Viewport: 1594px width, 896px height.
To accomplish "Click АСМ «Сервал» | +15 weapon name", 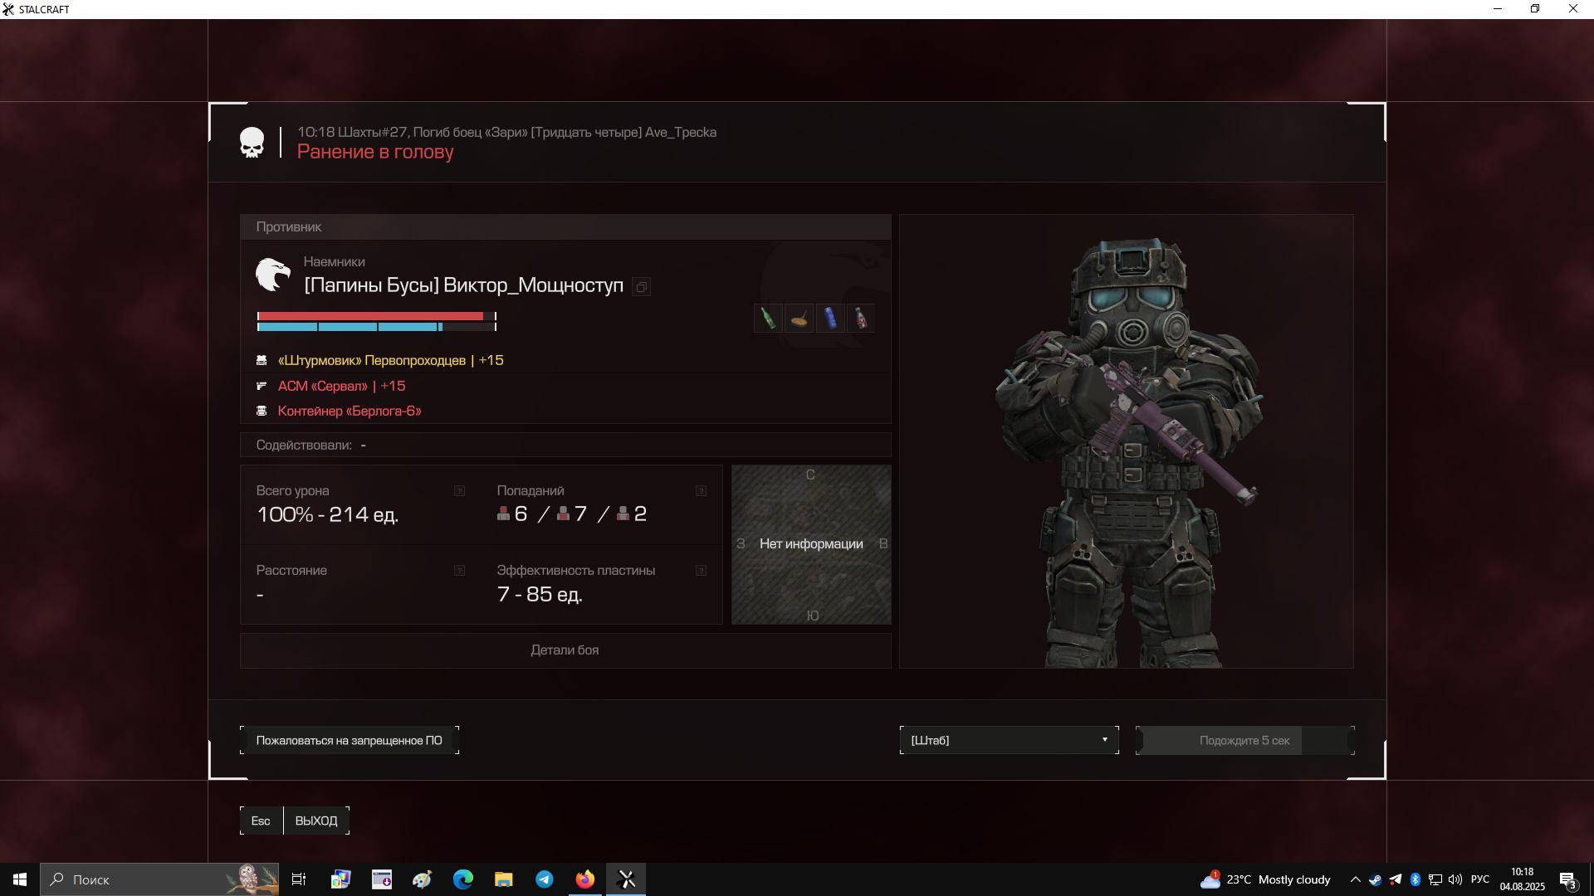I will [x=342, y=386].
